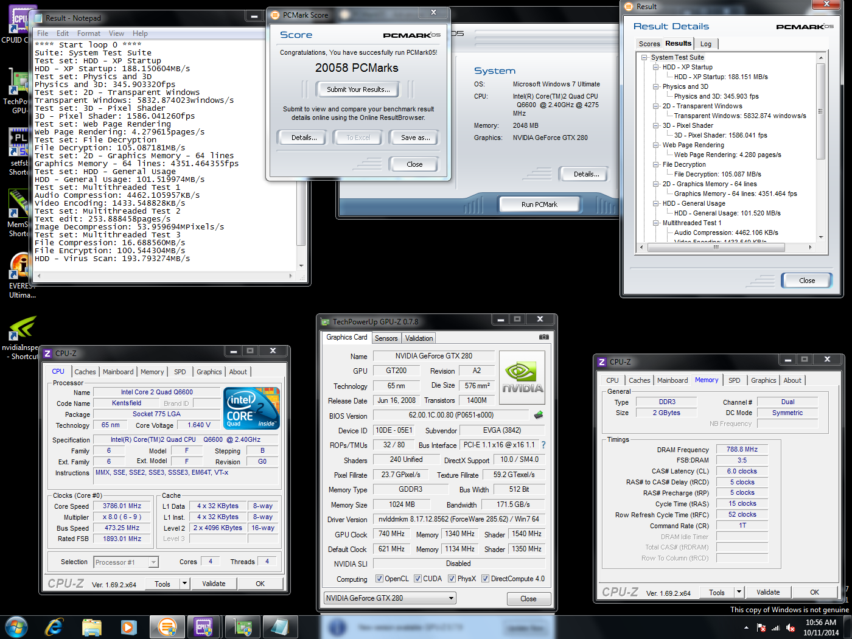Open the Notepad File menu
The height and width of the screenshot is (639, 852).
click(x=43, y=33)
